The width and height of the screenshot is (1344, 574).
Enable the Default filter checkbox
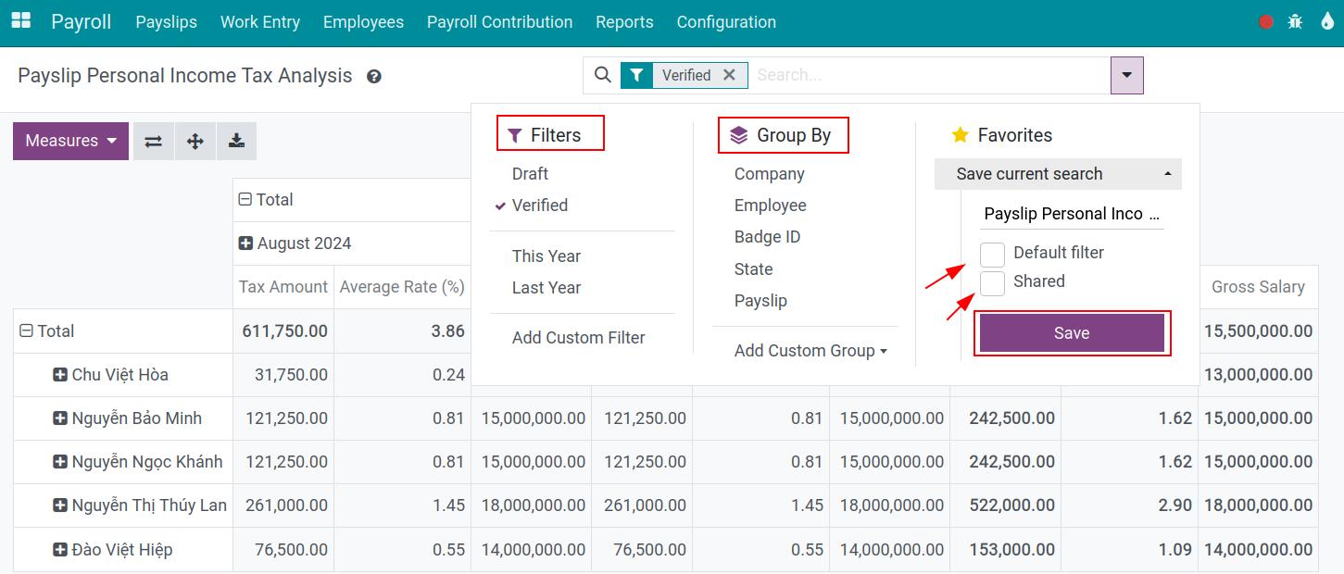coord(992,254)
